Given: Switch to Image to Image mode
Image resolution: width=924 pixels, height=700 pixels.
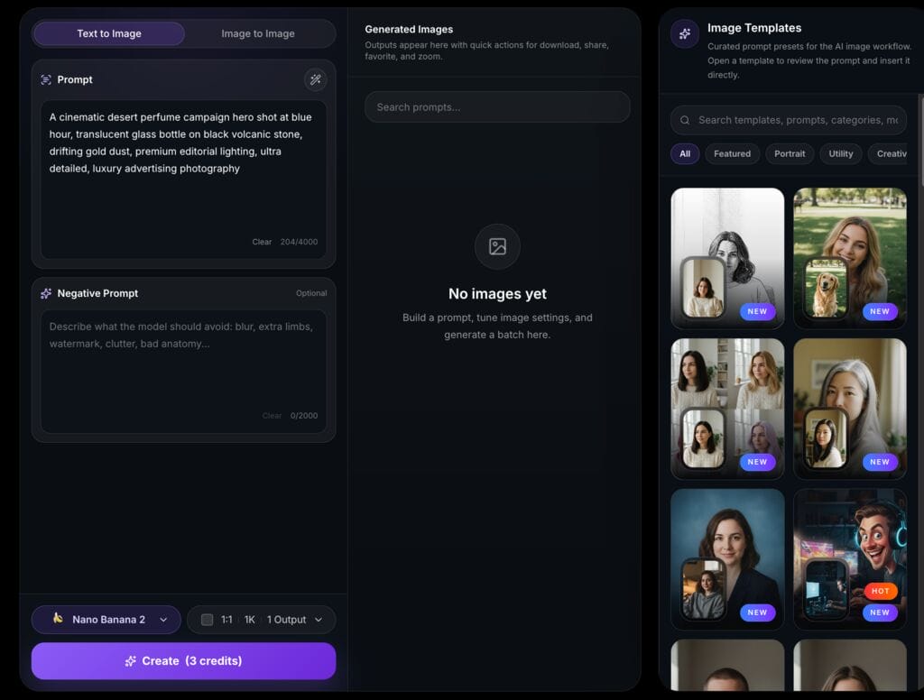Looking at the screenshot, I should 258,33.
